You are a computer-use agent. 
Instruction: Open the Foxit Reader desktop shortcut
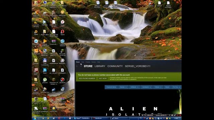point(36,52)
